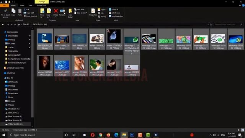Go up one folder level

[x=15, y=25]
